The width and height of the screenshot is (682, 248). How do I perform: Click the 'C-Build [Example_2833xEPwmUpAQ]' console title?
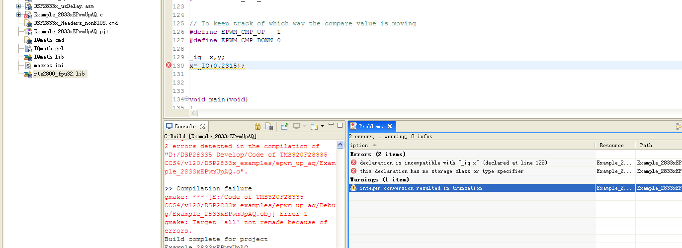click(211, 136)
